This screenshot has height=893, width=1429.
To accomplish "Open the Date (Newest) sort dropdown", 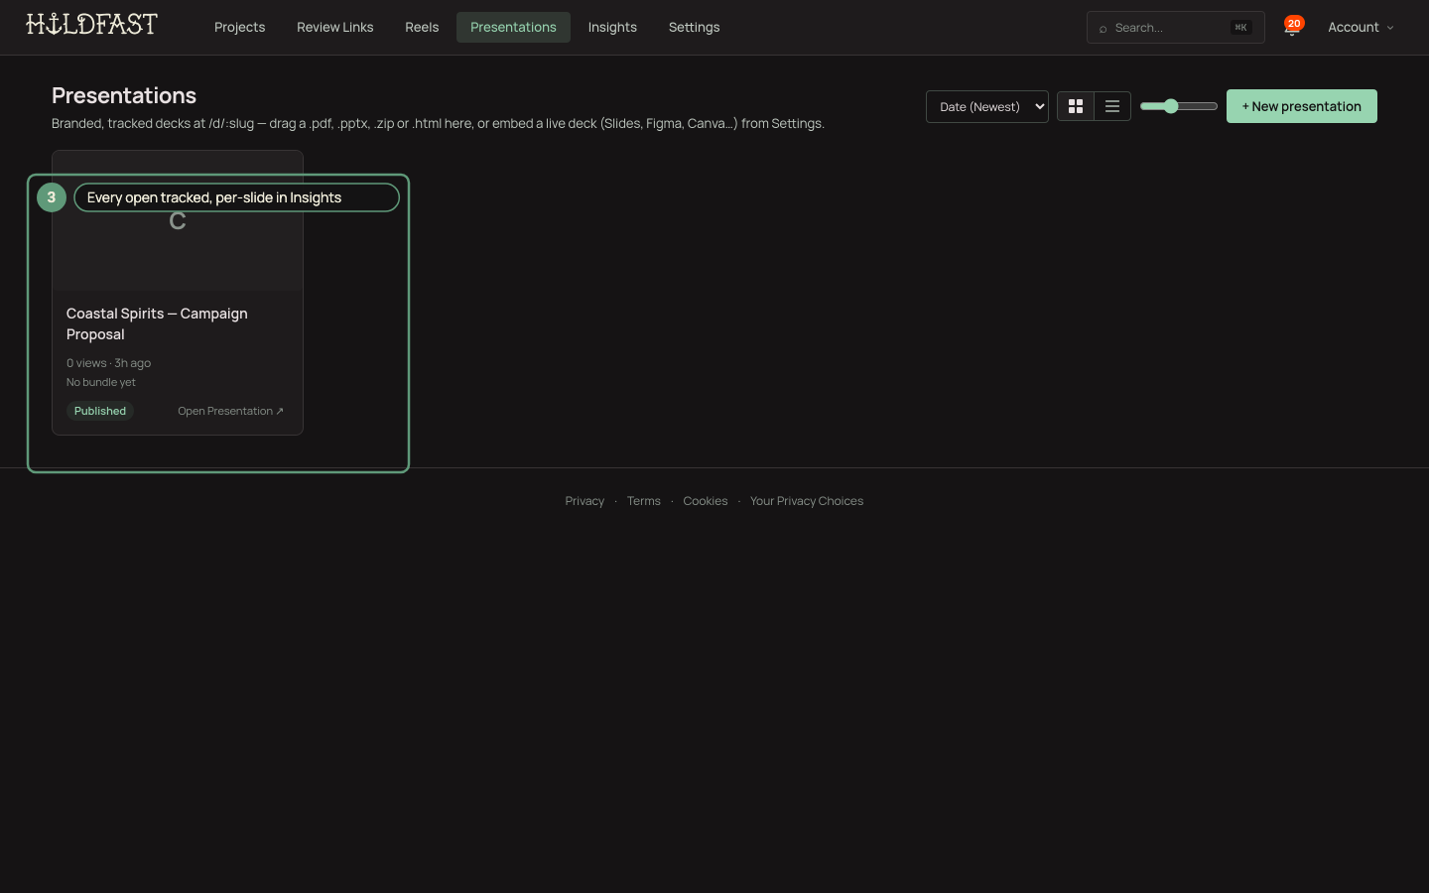I will tap(987, 106).
